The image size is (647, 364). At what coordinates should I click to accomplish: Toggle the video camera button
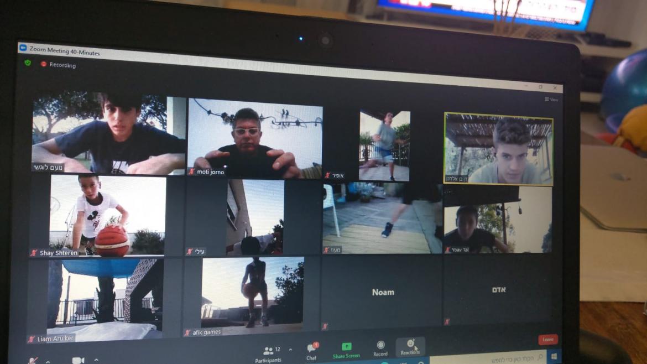pos(78,360)
